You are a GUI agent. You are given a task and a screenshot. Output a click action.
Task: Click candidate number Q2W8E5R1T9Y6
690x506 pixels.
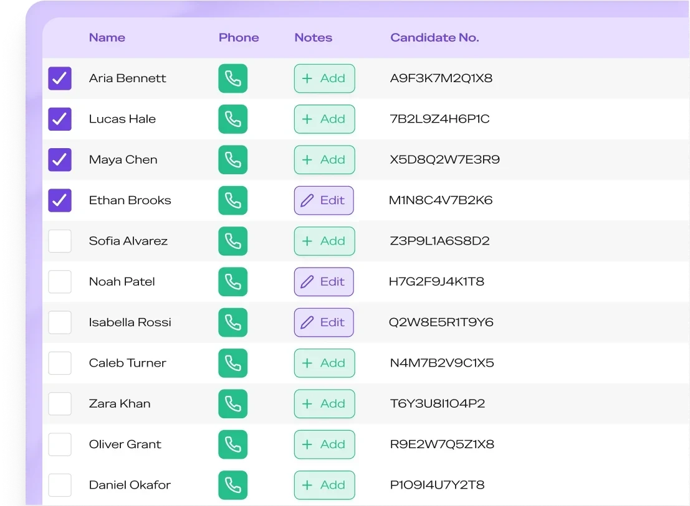pyautogui.click(x=441, y=322)
